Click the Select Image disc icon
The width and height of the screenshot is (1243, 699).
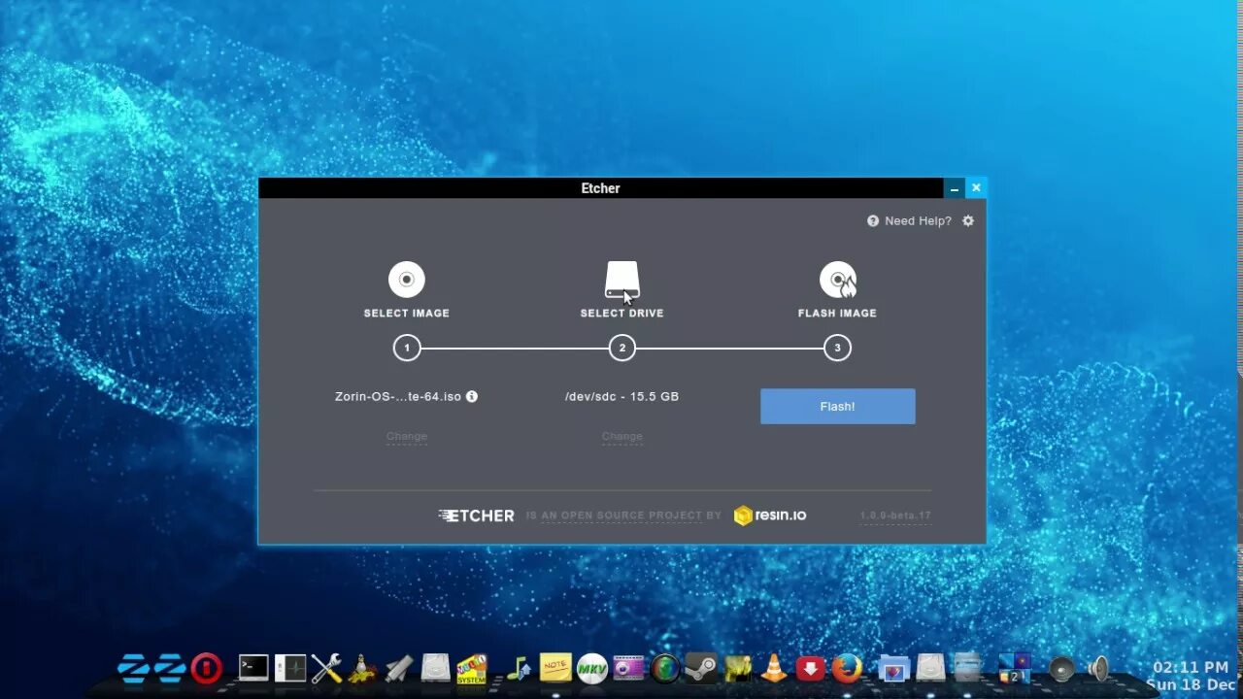407,280
